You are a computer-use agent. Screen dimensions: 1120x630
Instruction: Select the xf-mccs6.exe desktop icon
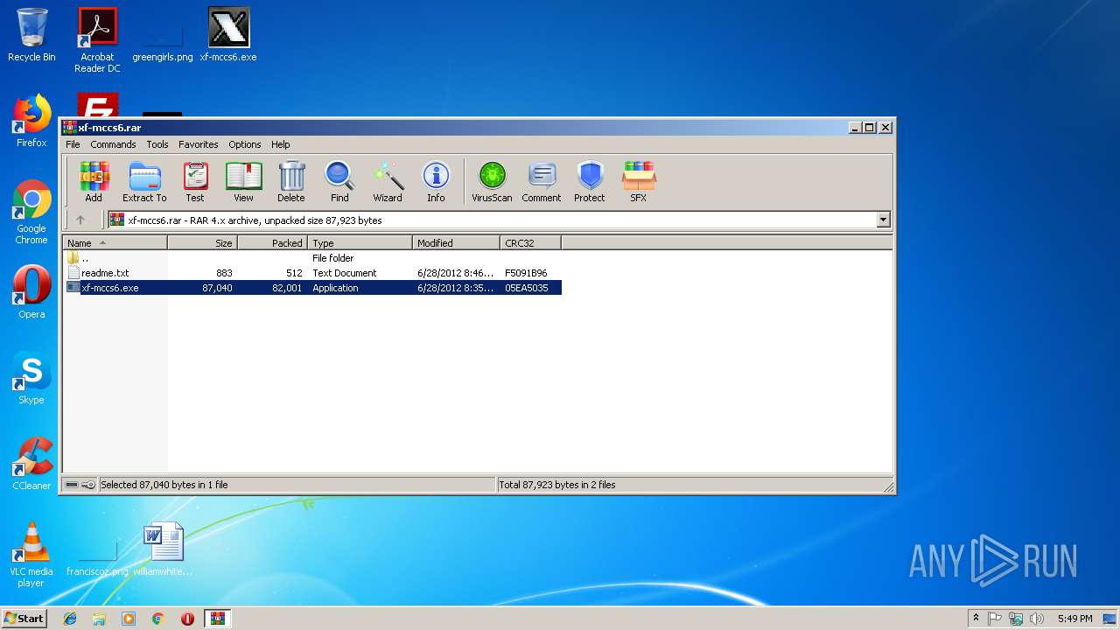pos(228,35)
